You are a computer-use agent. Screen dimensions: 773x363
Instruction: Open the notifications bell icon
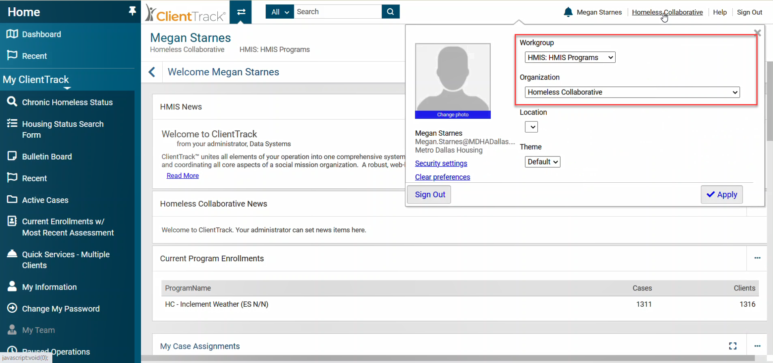pyautogui.click(x=568, y=12)
